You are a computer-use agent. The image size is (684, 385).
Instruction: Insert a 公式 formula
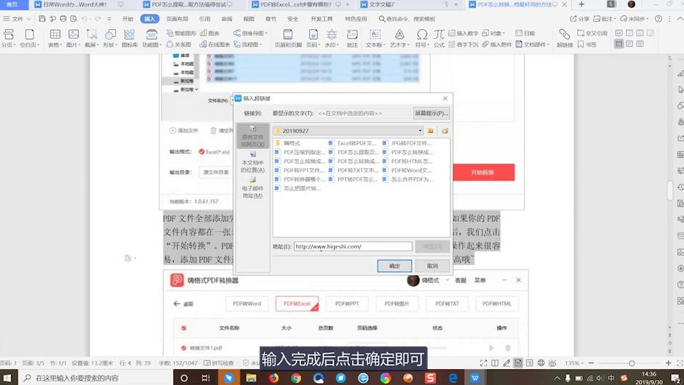(439, 38)
